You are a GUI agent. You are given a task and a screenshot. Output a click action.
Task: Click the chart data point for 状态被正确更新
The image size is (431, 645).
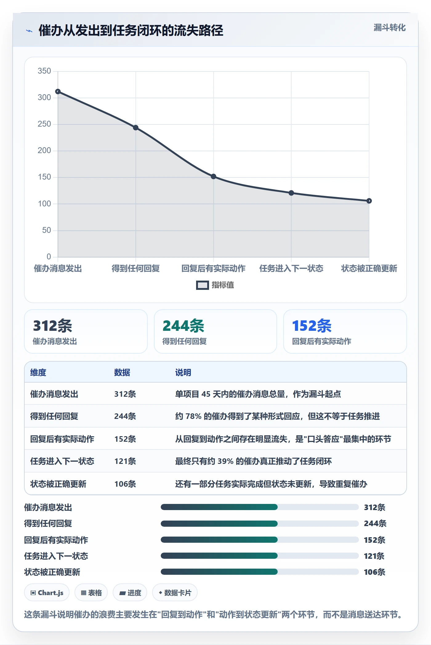(369, 201)
